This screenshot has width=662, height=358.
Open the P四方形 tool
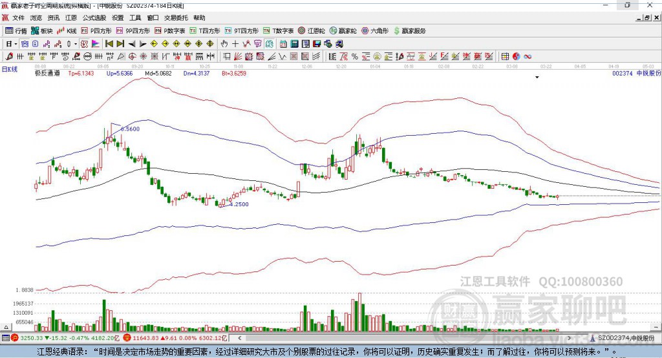point(96,31)
